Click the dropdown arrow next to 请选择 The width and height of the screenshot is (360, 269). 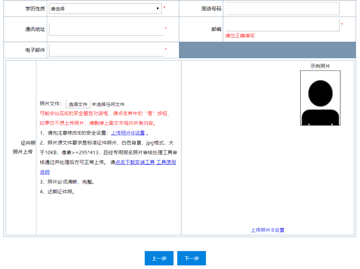tap(158, 9)
